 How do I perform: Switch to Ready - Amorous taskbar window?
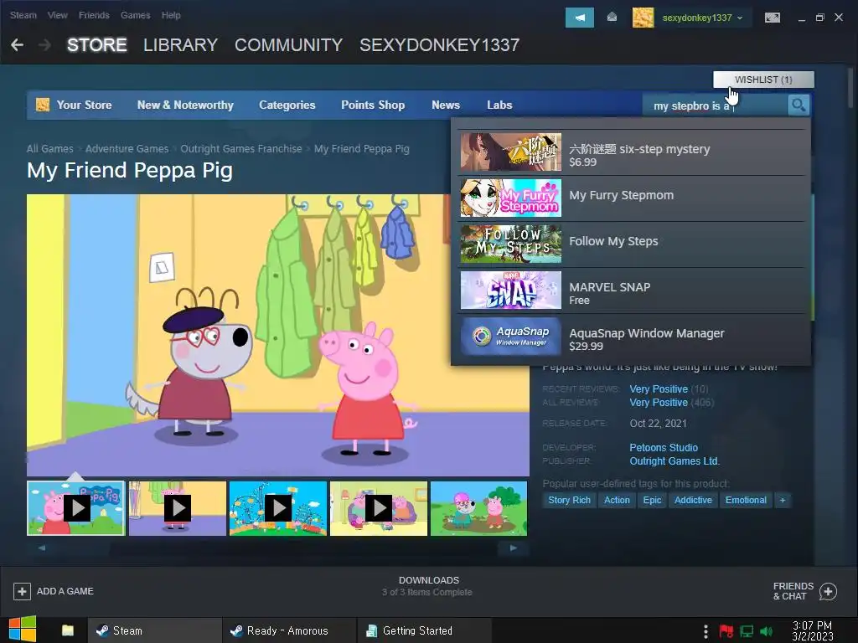(288, 630)
